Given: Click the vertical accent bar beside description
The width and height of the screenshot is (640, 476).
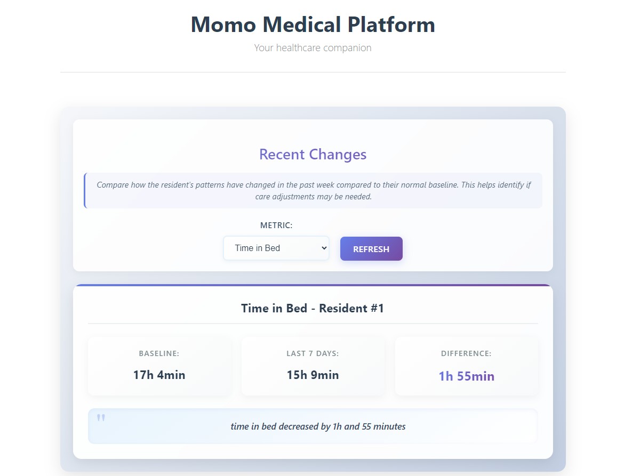Looking at the screenshot, I should coord(85,191).
